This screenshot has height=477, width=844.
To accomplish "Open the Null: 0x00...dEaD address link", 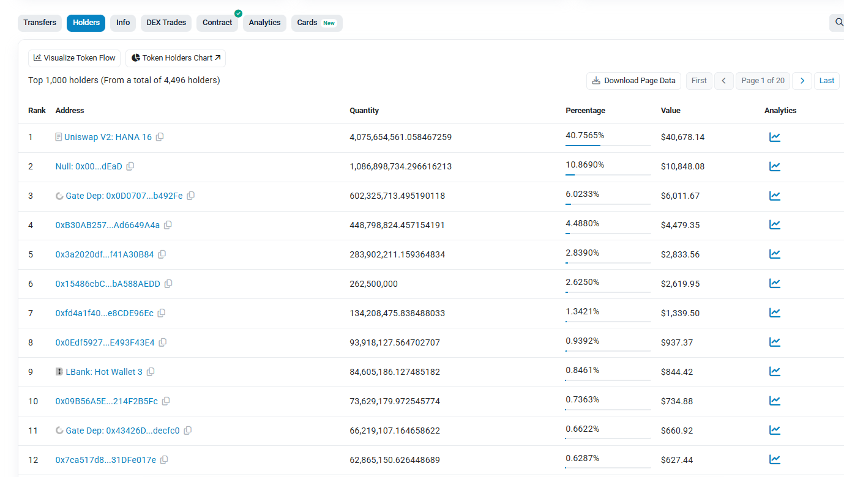I will coord(89,166).
